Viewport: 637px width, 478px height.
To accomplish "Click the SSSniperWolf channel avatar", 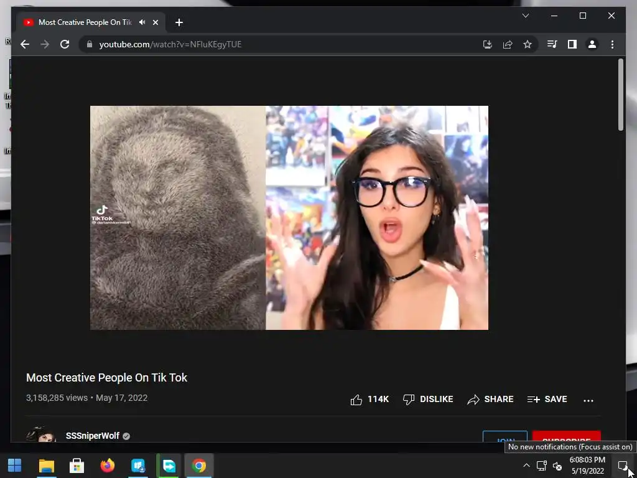I will pyautogui.click(x=40, y=434).
